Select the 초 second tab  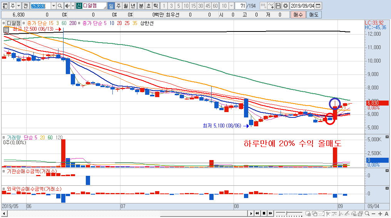coord(149,6)
